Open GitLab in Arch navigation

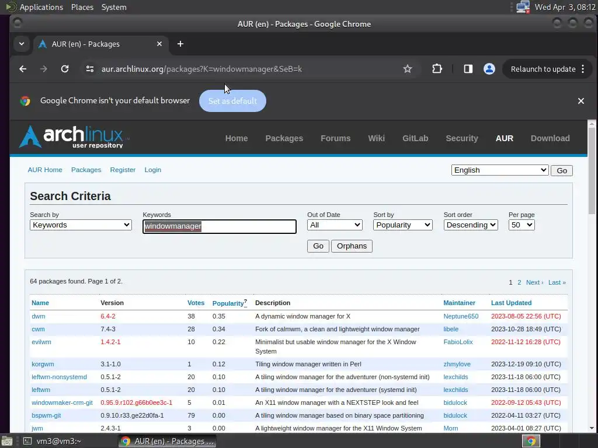coord(415,138)
